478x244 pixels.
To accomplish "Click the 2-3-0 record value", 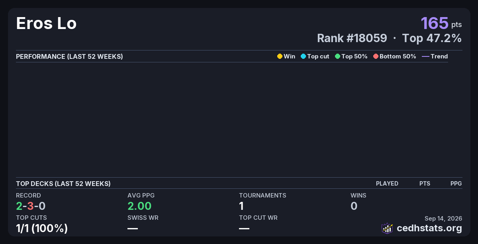I will 31,206.
